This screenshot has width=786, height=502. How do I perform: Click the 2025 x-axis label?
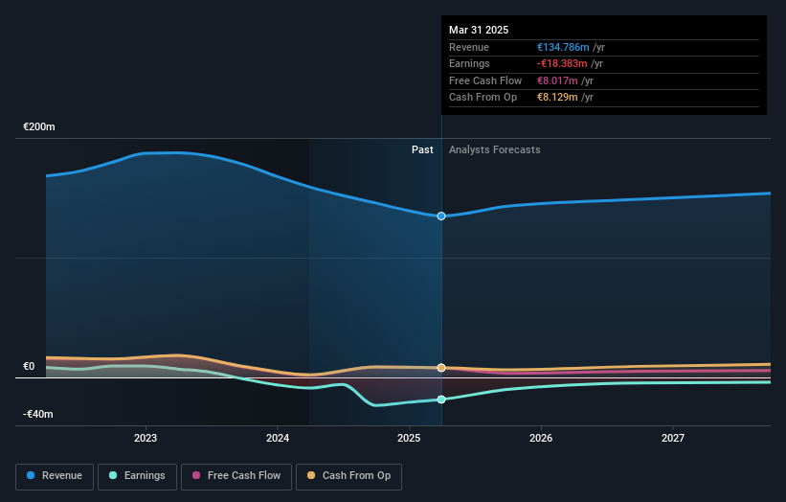(409, 438)
